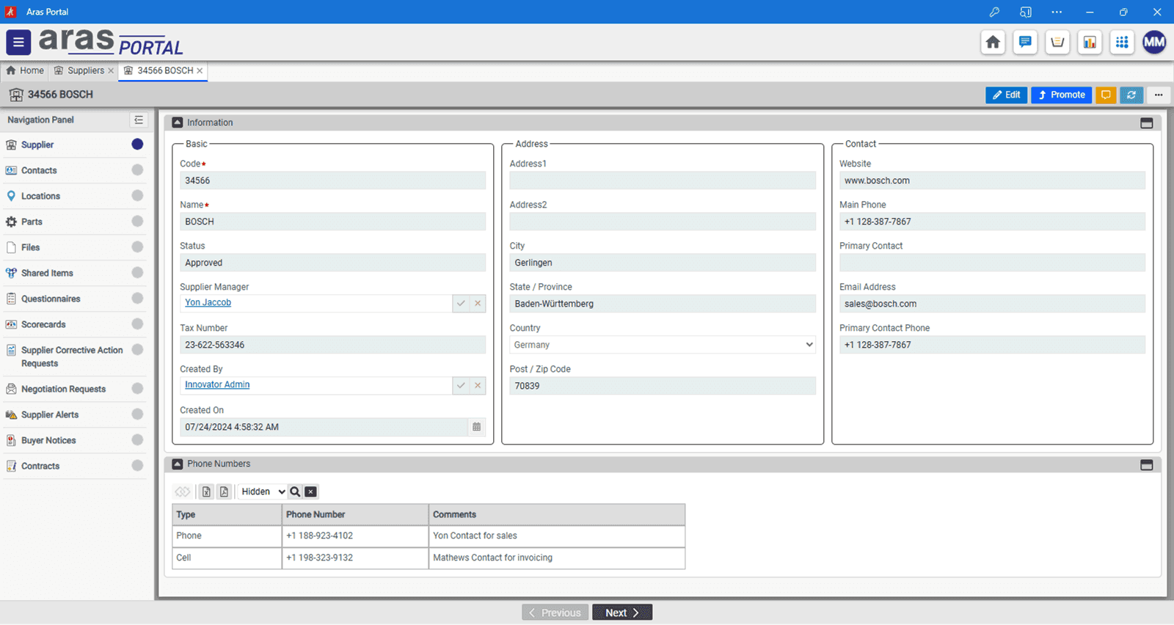This screenshot has width=1174, height=625.
Task: Go to home via header home icon
Action: pyautogui.click(x=993, y=42)
